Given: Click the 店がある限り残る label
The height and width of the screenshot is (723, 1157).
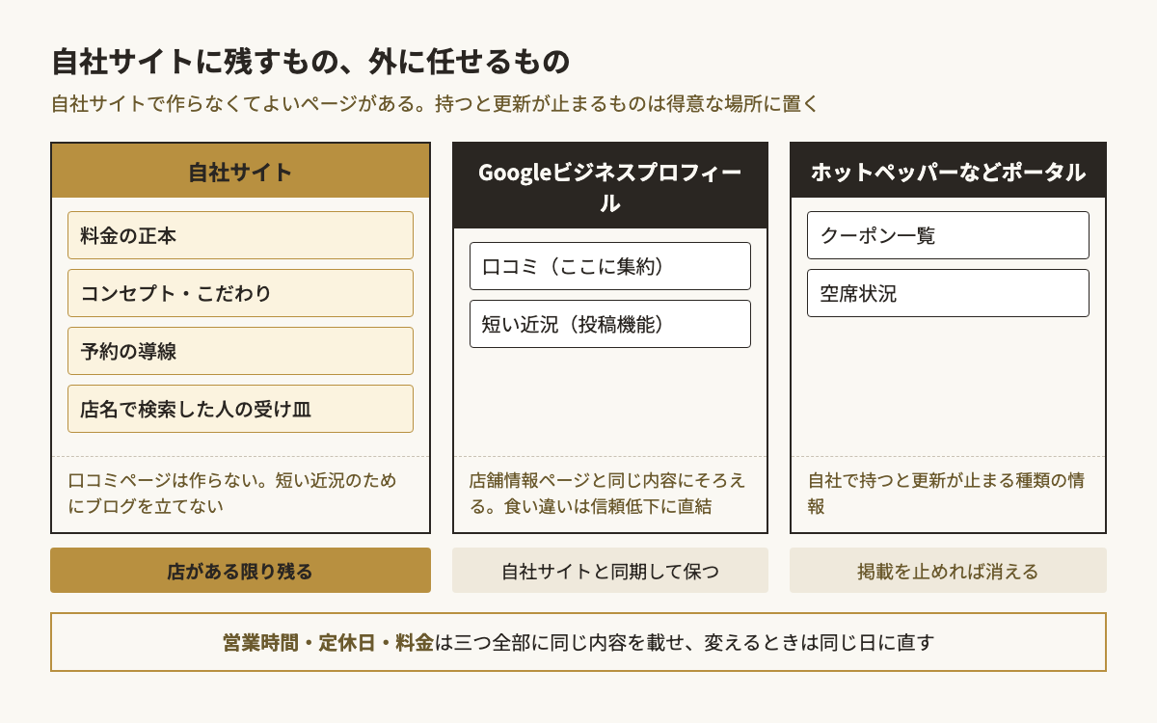Looking at the screenshot, I should [240, 571].
